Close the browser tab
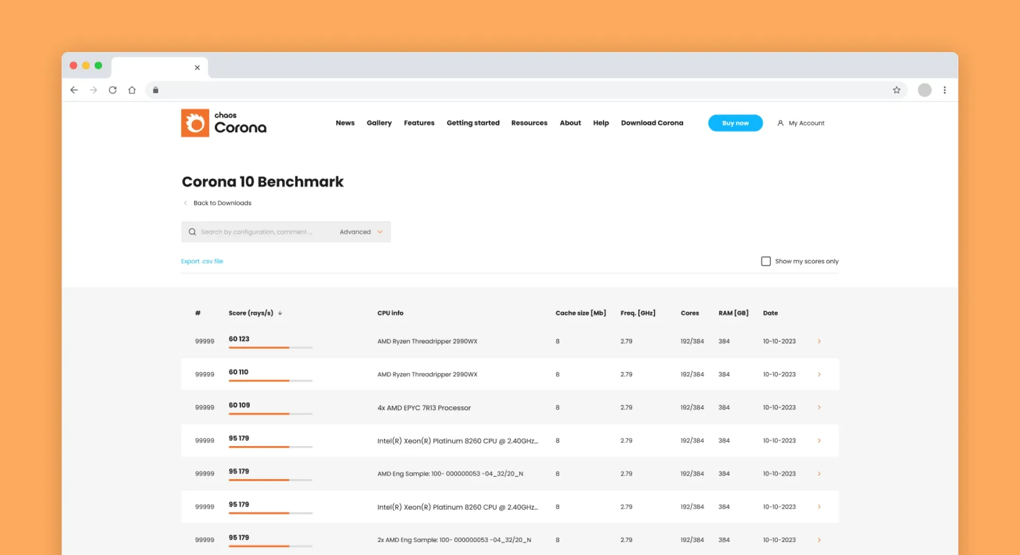The height and width of the screenshot is (555, 1020). pos(197,67)
